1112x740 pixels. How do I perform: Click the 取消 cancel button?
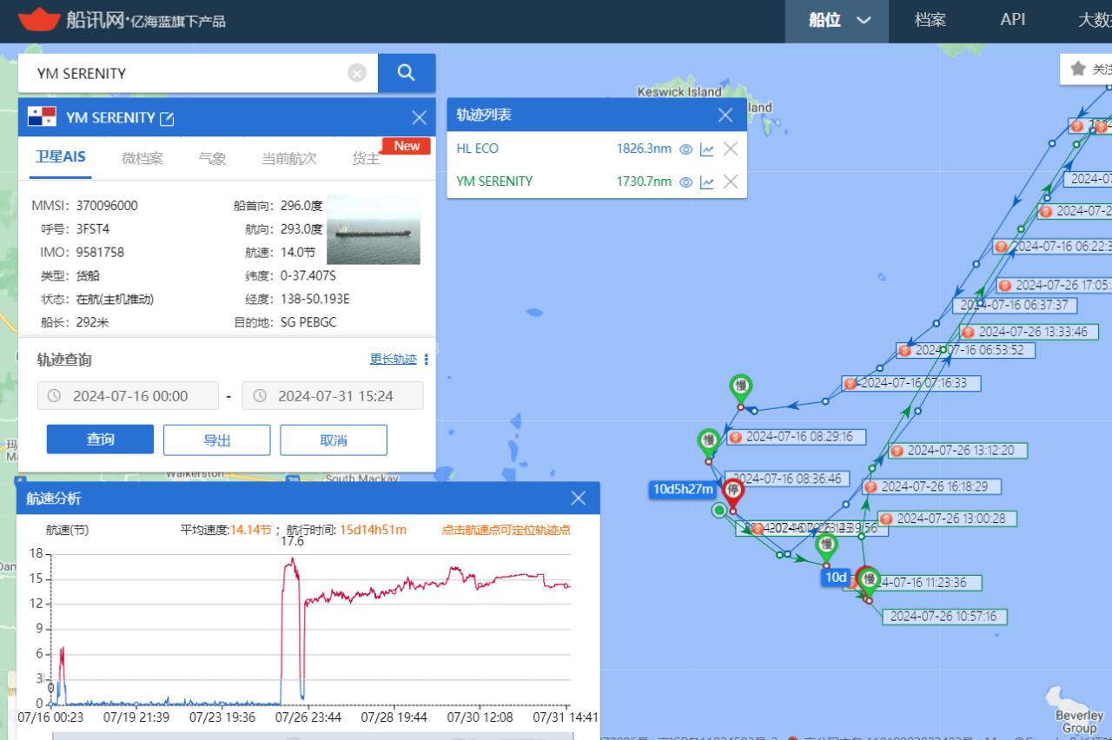coord(334,439)
